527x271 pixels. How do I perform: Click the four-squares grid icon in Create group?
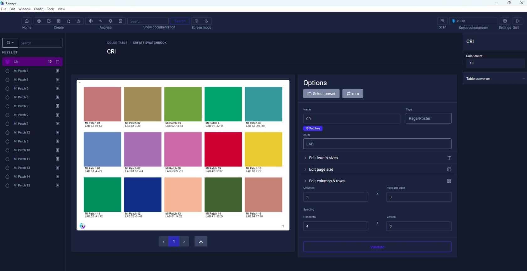click(59, 21)
